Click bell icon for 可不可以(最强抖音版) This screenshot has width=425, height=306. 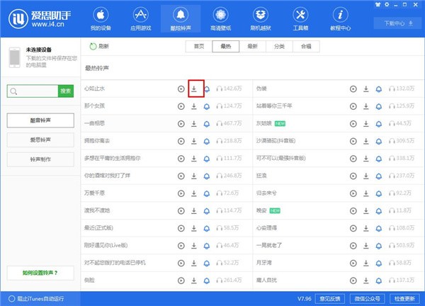[379, 159]
